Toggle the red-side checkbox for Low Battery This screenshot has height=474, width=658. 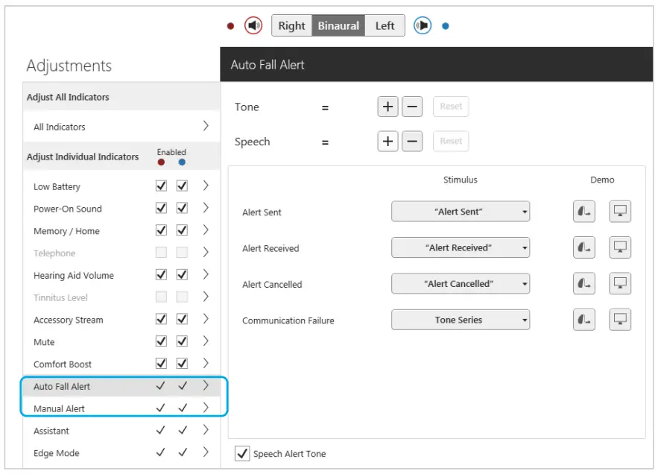coord(160,186)
